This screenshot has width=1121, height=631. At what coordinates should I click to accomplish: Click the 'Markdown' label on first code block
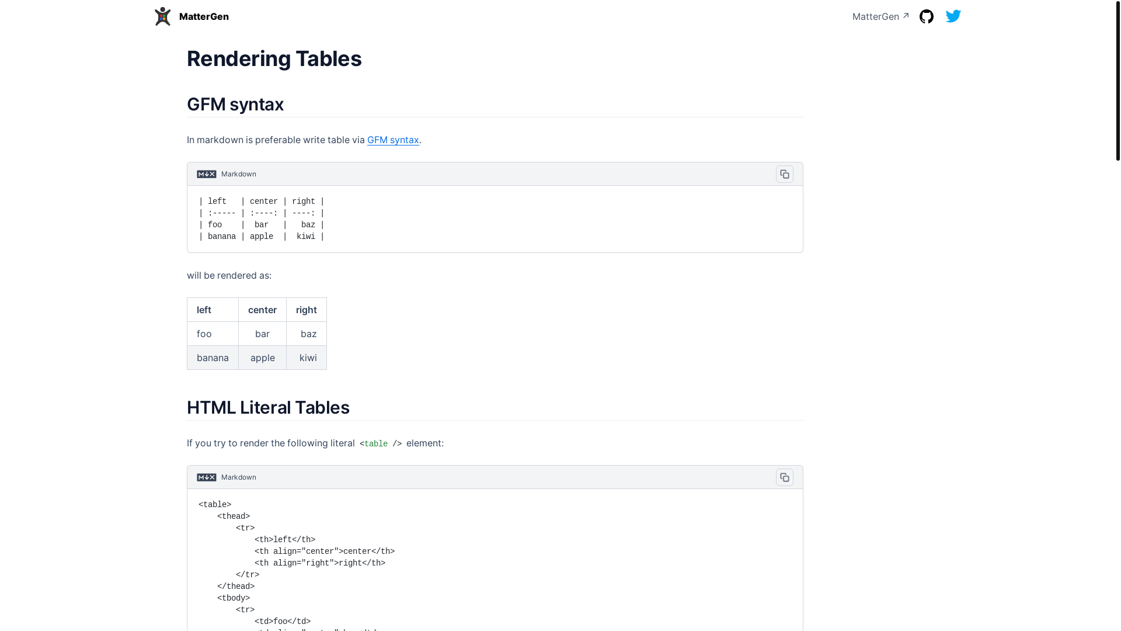(238, 174)
